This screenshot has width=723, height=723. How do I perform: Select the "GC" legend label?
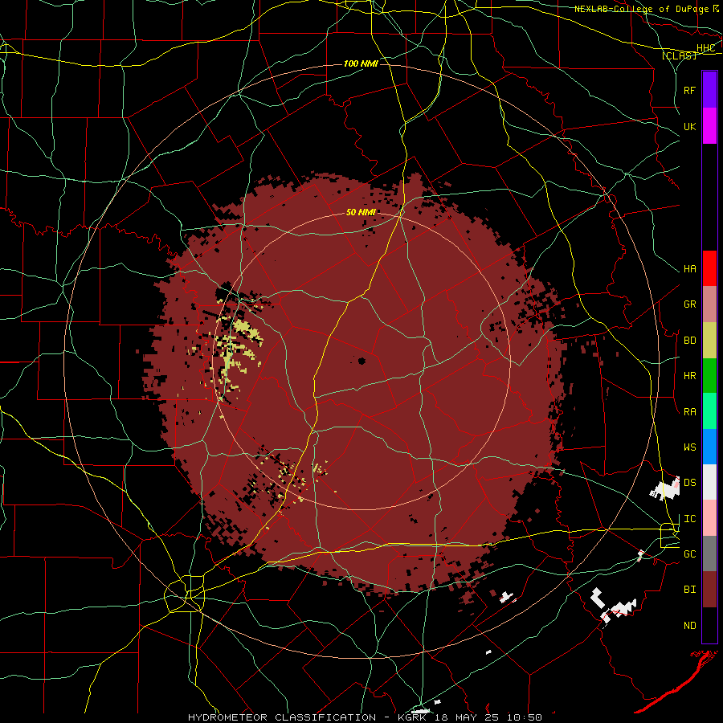pos(690,554)
